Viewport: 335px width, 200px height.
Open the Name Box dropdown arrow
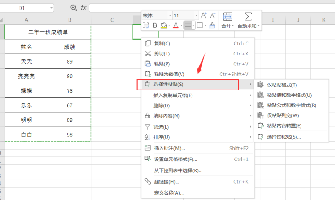pos(51,8)
